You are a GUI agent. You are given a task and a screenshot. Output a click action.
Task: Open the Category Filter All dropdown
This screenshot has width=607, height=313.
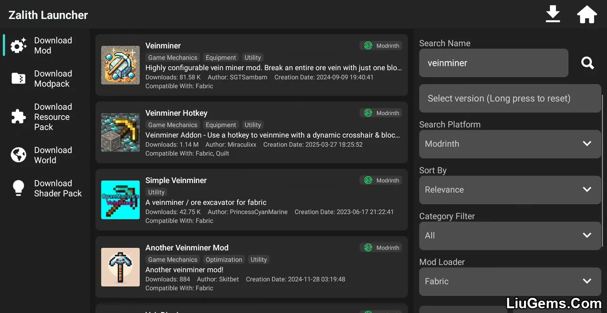click(x=510, y=236)
